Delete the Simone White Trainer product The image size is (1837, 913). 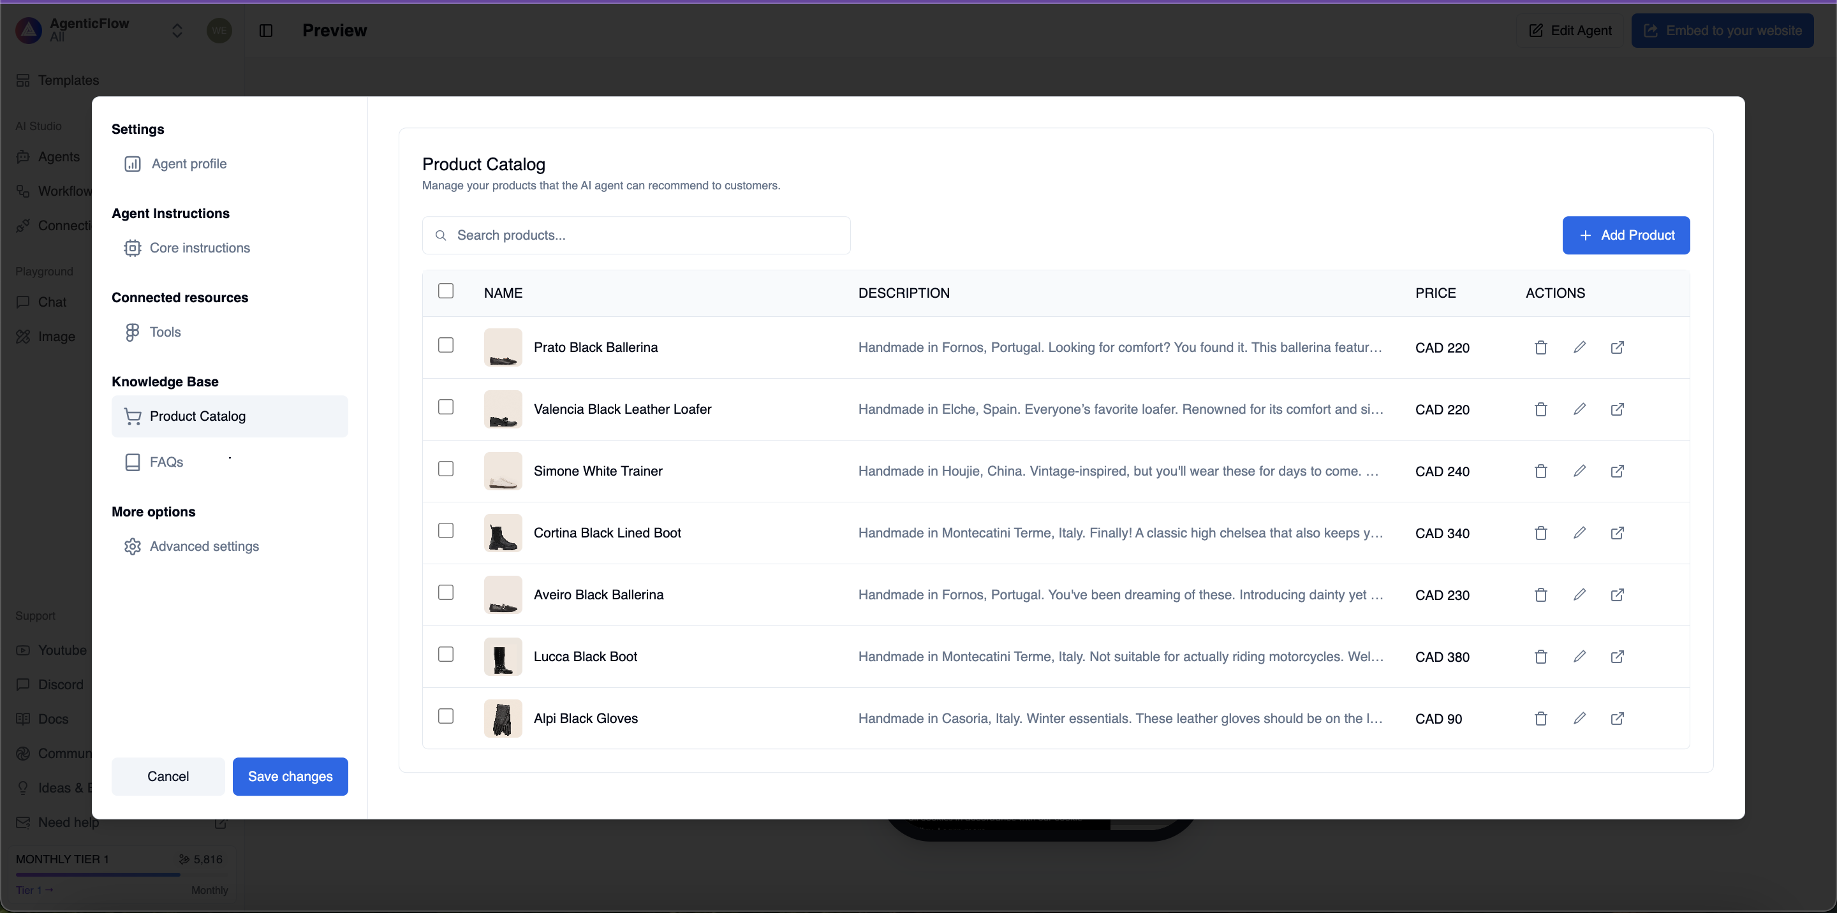coord(1540,472)
